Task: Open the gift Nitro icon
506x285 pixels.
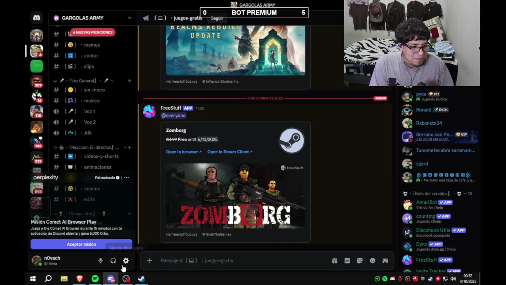Action: 334,260
